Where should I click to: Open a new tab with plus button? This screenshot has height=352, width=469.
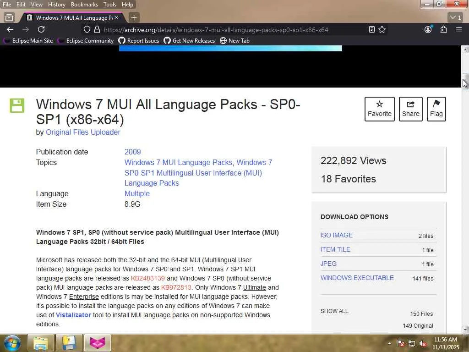click(134, 18)
